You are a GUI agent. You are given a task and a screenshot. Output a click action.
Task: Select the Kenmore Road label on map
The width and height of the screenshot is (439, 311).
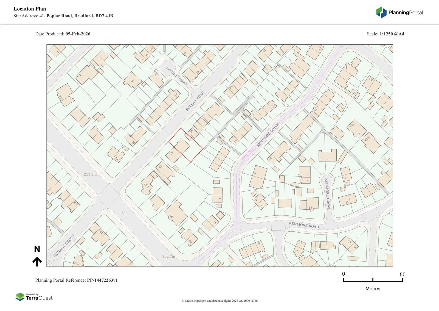click(304, 225)
